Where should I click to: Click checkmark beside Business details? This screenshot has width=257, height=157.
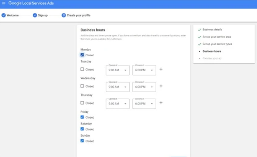[199, 30]
